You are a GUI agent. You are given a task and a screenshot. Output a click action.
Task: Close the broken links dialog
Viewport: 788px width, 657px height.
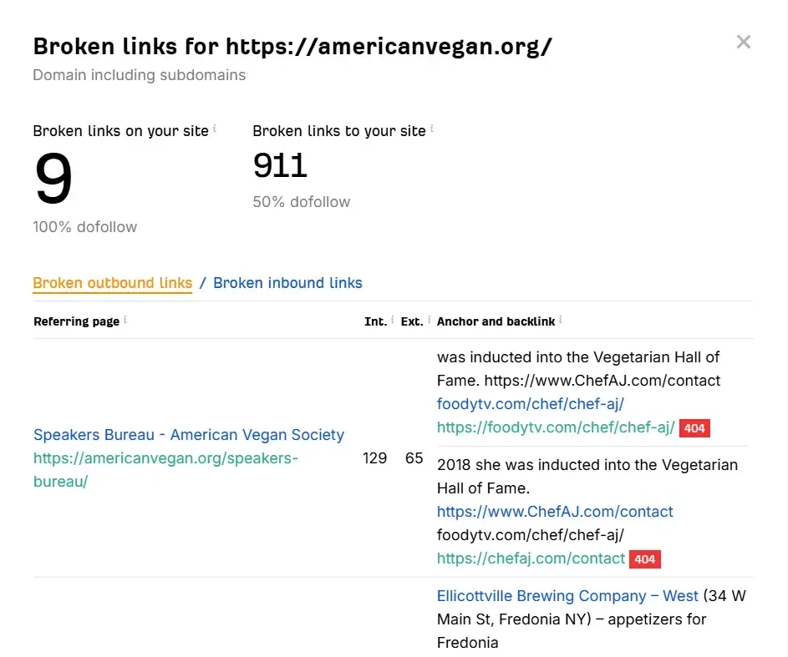743,42
